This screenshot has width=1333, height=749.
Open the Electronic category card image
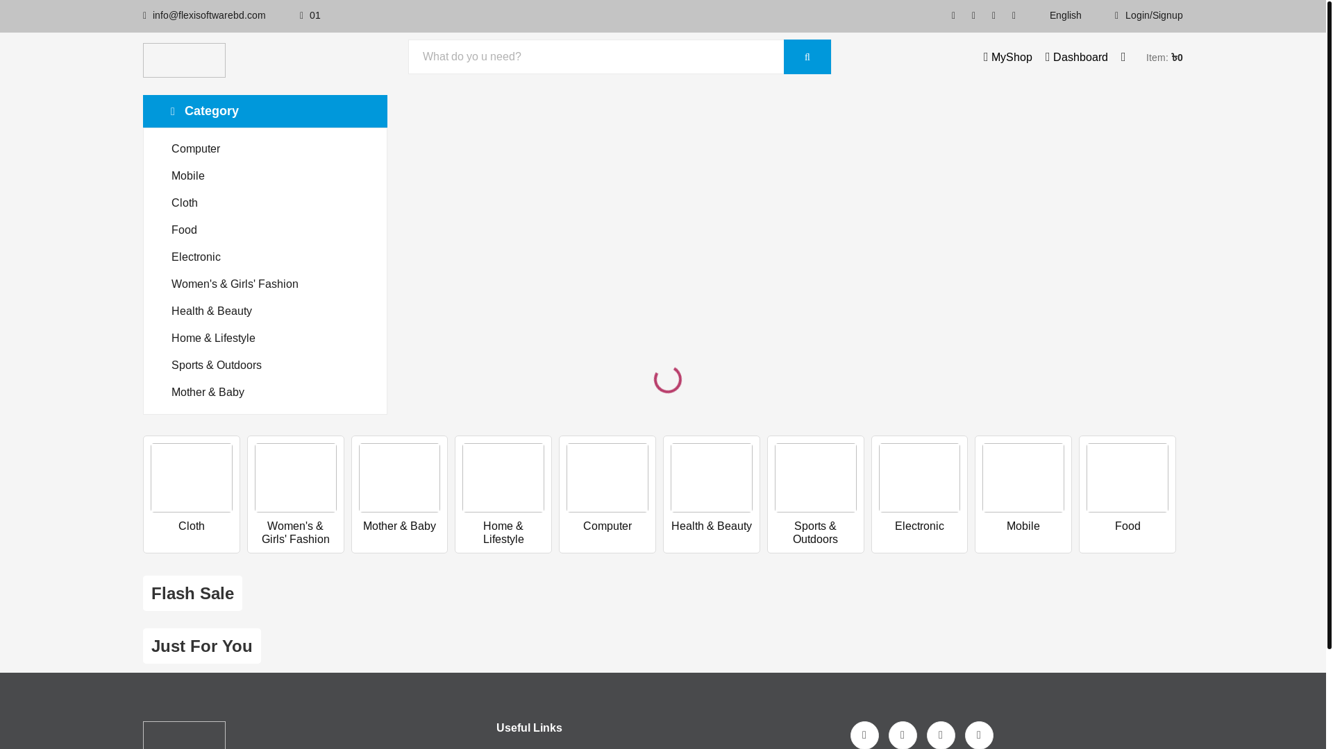pyautogui.click(x=919, y=478)
